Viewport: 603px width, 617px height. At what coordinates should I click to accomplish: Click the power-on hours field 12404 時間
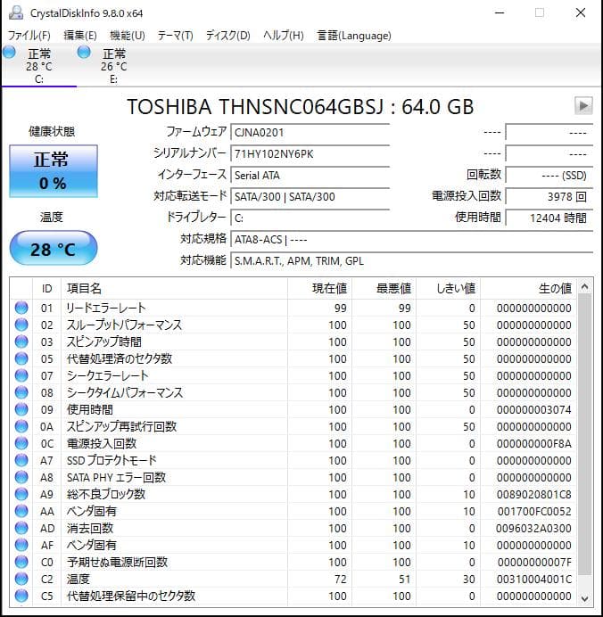(x=549, y=218)
